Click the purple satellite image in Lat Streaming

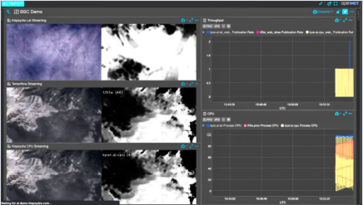pyautogui.click(x=54, y=52)
